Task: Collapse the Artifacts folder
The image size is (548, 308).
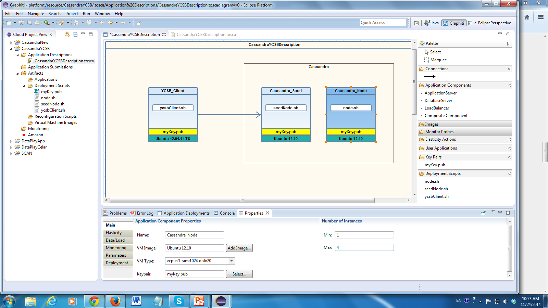Action: [x=17, y=74]
